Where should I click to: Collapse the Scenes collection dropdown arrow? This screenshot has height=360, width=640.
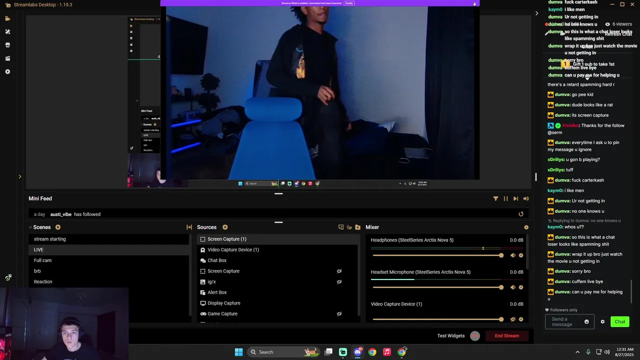[x=30, y=227]
